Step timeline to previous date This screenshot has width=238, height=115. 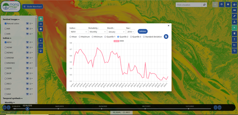(9, 107)
